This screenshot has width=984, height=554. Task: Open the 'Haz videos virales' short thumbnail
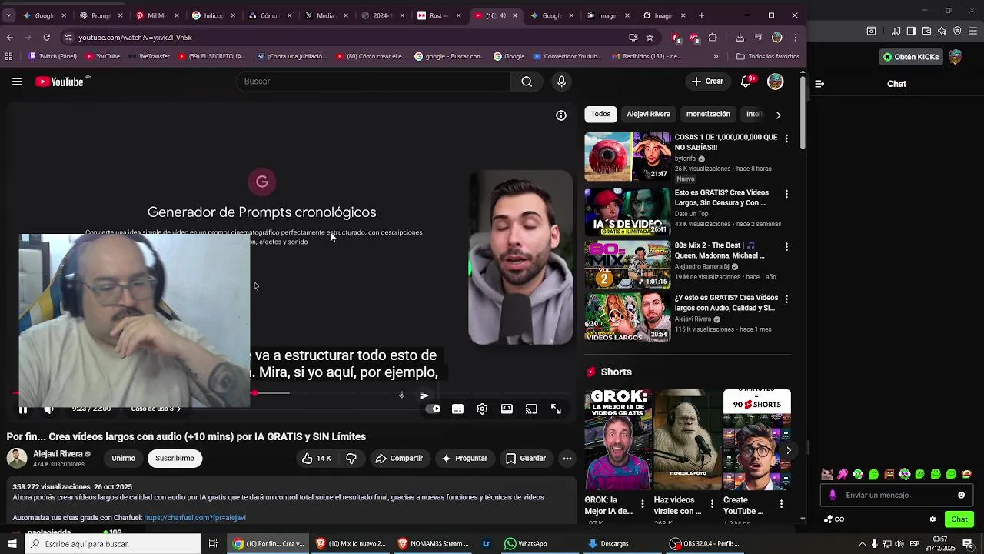[x=687, y=439]
